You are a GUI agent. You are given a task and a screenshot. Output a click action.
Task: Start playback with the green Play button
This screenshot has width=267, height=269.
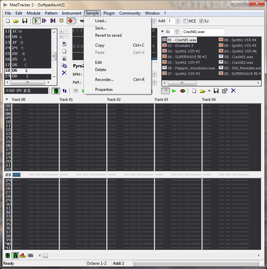[36, 21]
